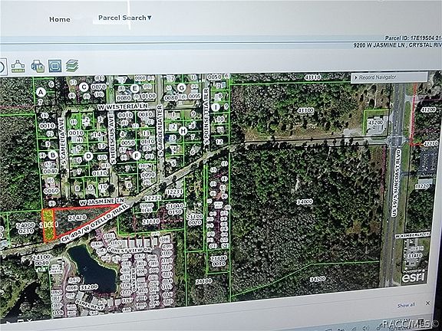Click block marker H on the map
The image size is (442, 331).
pyautogui.click(x=183, y=131)
